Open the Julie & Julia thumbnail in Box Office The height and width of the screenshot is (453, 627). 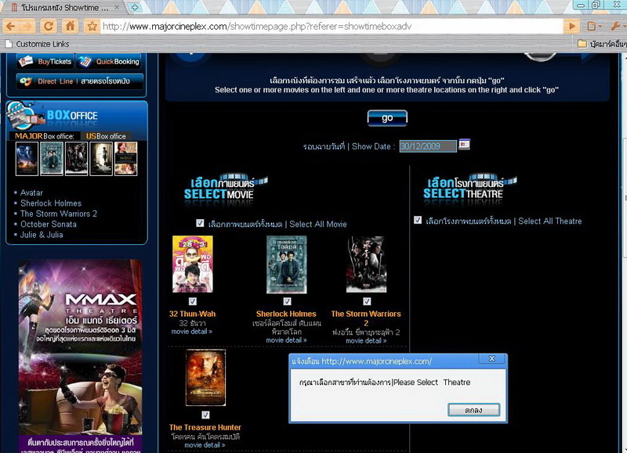pos(126,159)
